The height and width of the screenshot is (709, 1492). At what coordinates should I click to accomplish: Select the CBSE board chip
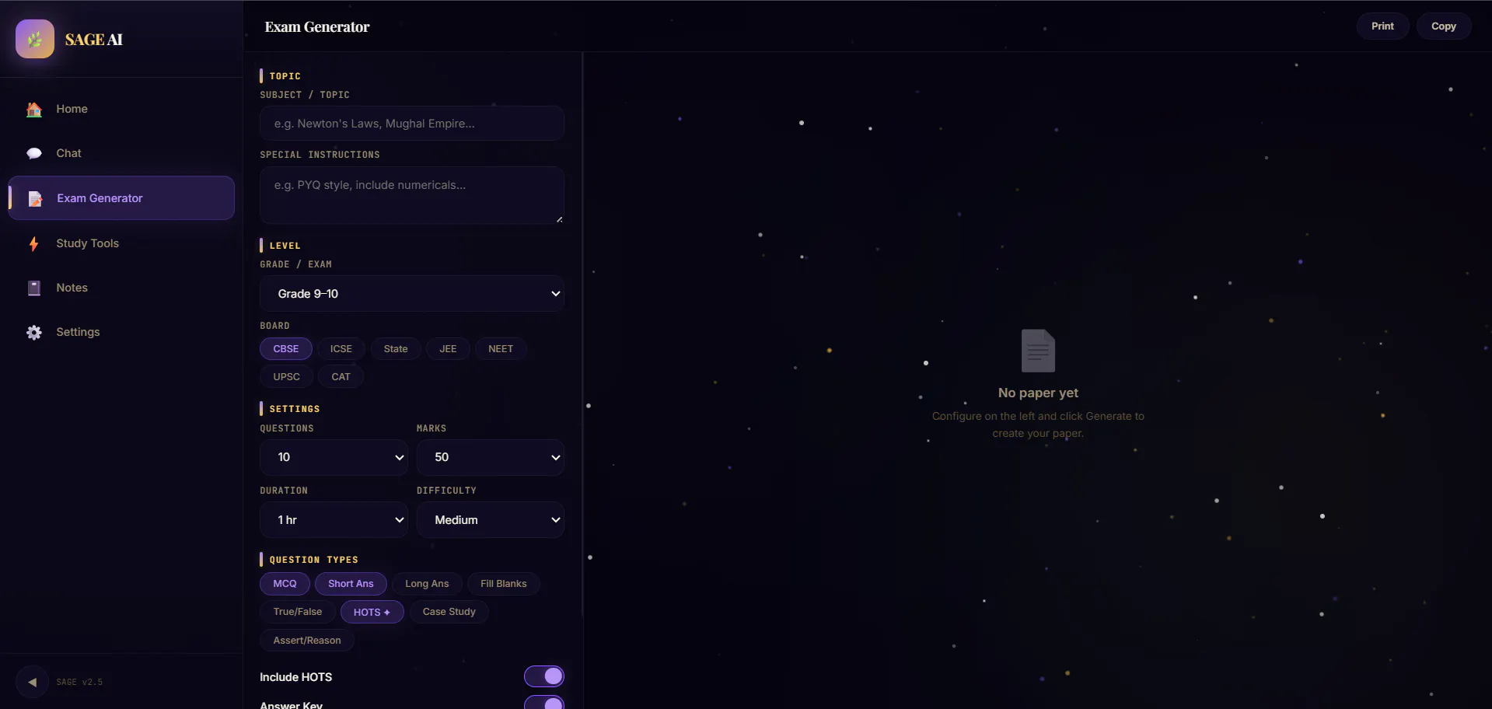point(286,349)
